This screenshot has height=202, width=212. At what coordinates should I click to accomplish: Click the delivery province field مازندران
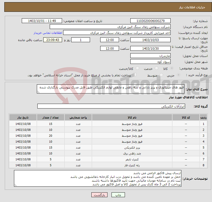150,56
